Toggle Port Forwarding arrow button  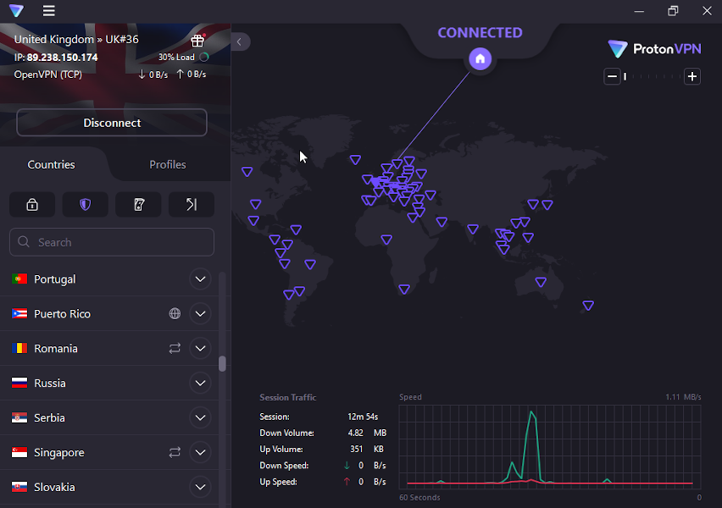tap(191, 204)
